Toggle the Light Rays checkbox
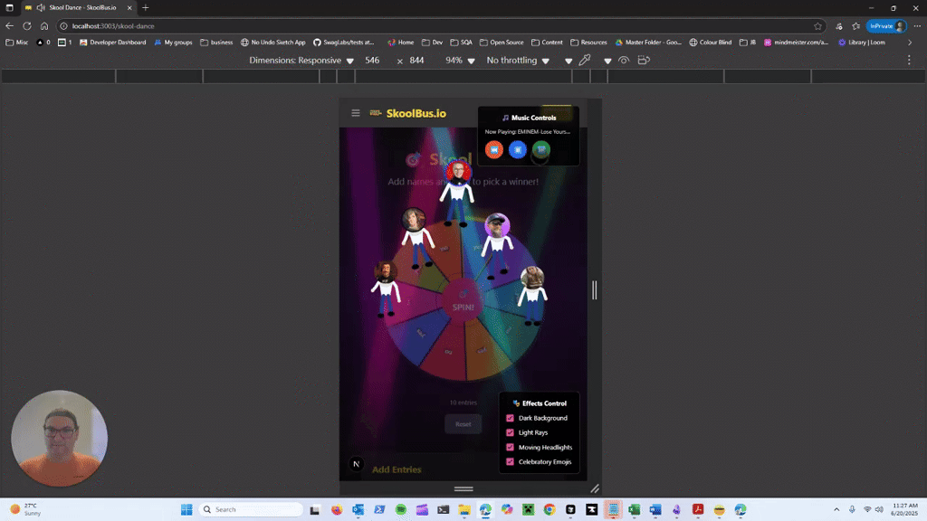The height and width of the screenshot is (521, 927). tap(511, 432)
